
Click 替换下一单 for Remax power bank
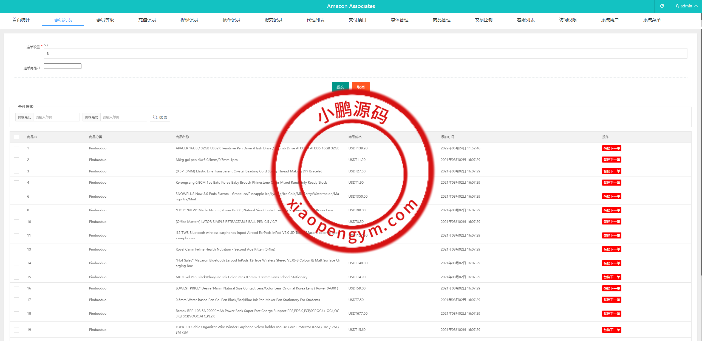[612, 314]
